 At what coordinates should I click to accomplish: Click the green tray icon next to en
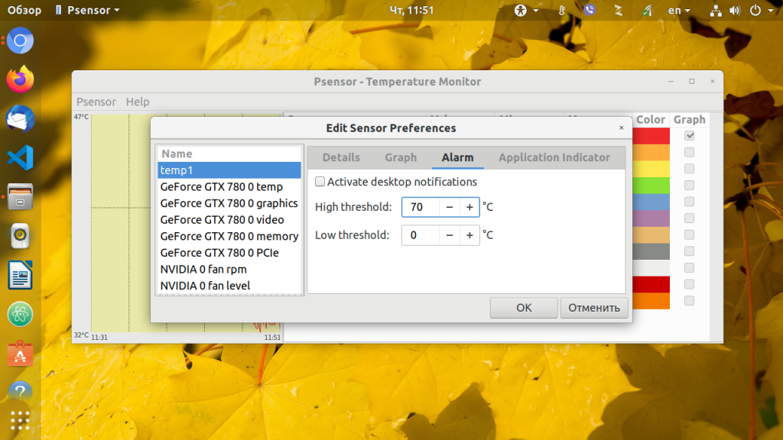[x=647, y=10]
